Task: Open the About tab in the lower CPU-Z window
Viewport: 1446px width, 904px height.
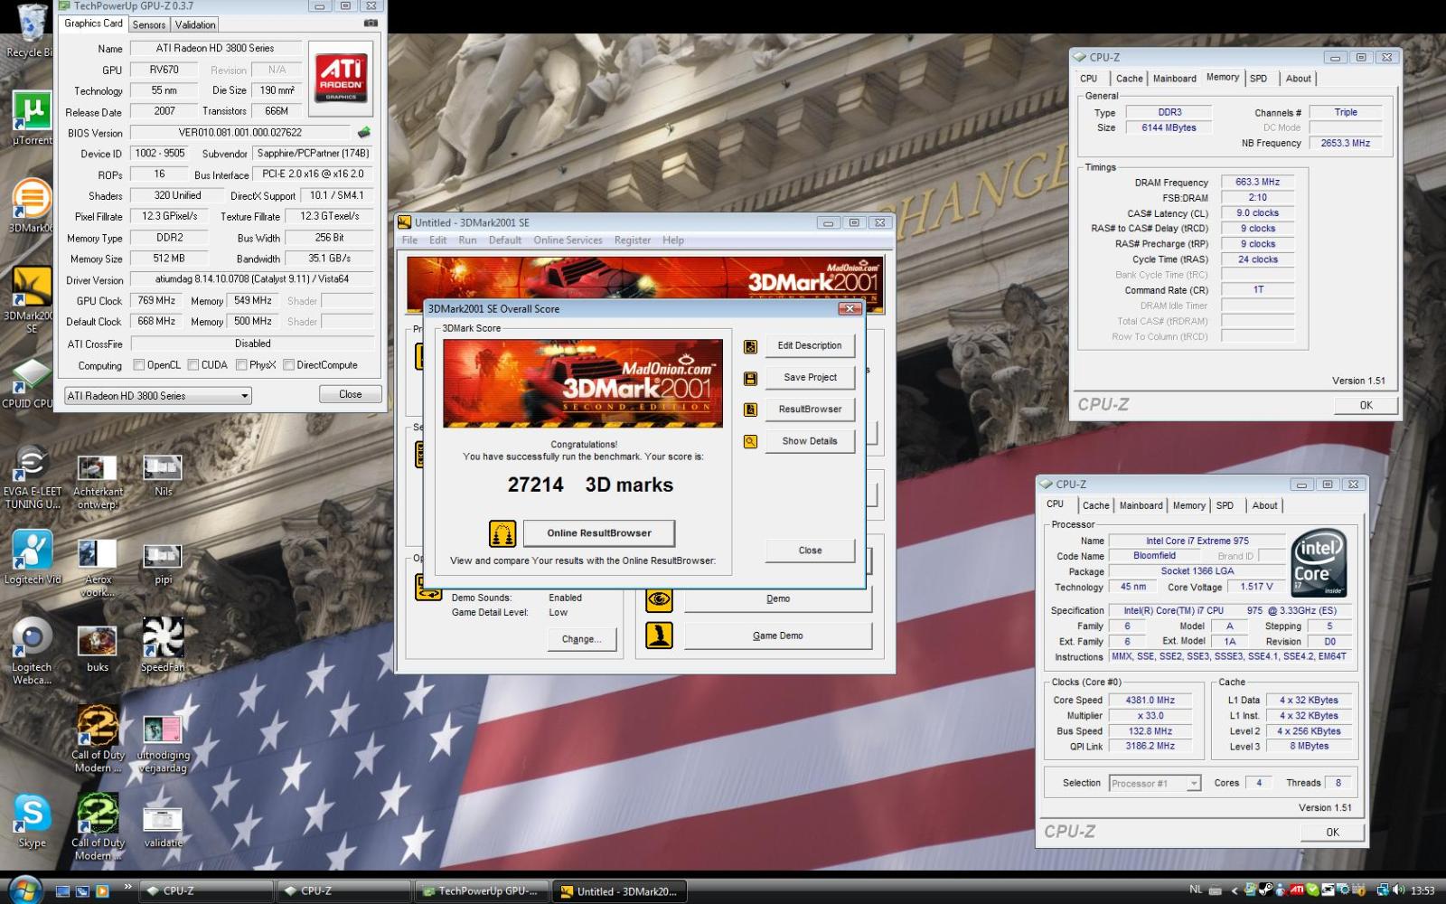Action: tap(1264, 505)
